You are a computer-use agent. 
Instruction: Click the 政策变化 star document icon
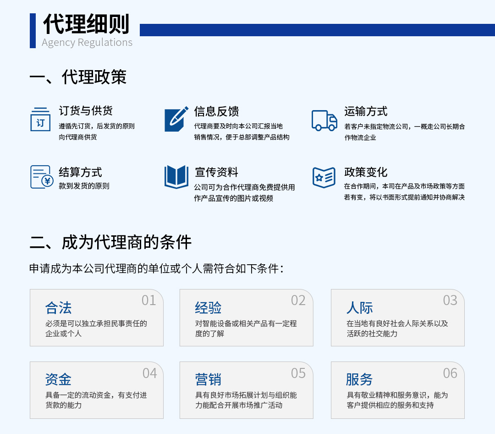tap(324, 177)
